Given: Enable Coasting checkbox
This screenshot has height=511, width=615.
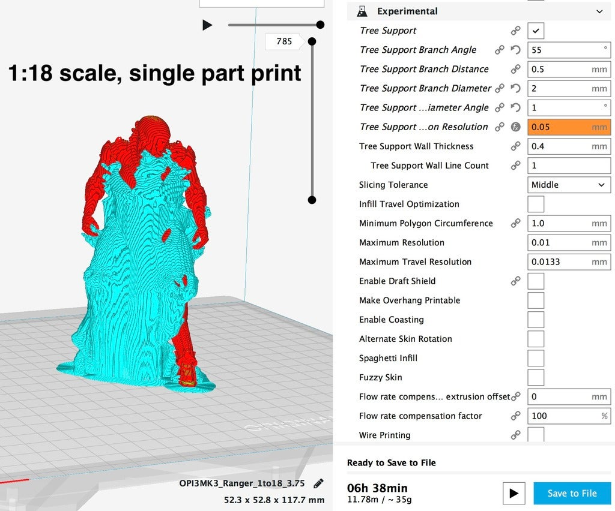Looking at the screenshot, I should pos(536,320).
